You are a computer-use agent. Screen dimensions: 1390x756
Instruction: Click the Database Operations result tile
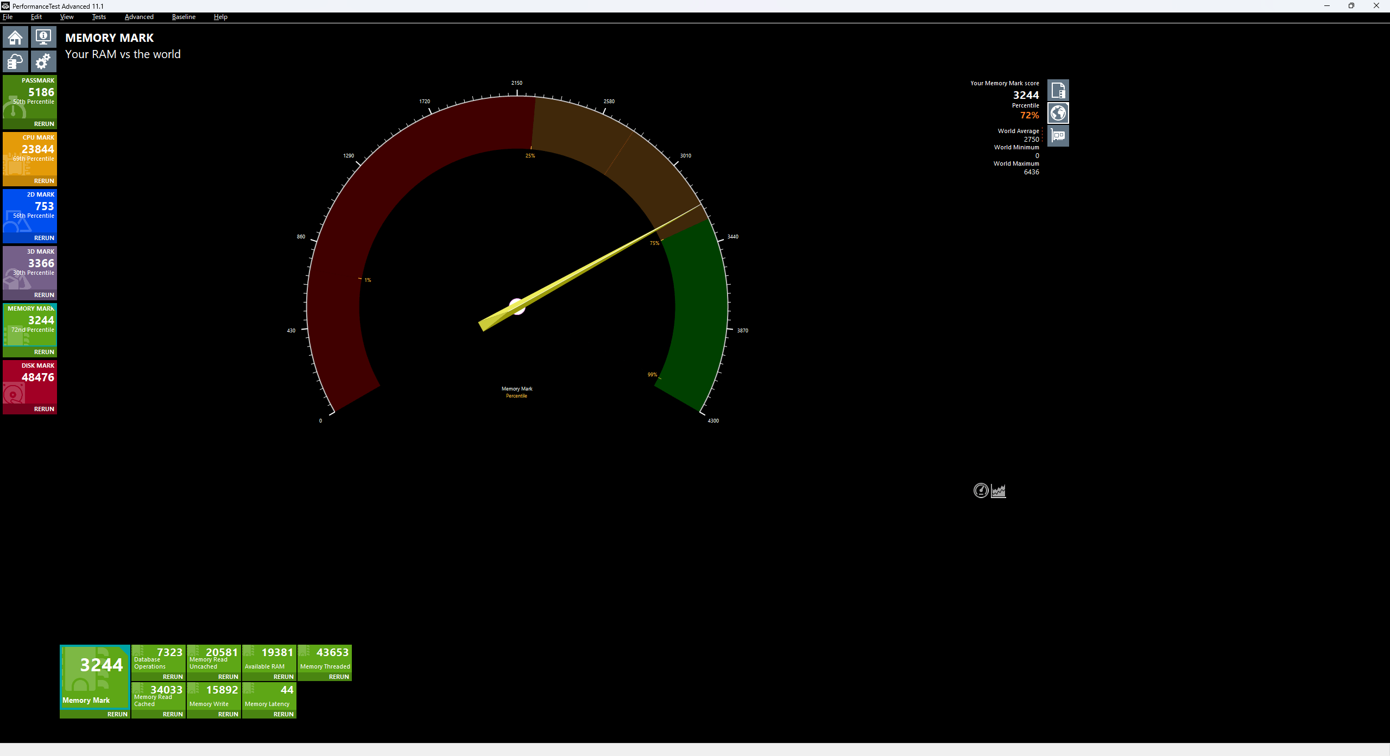(x=159, y=658)
